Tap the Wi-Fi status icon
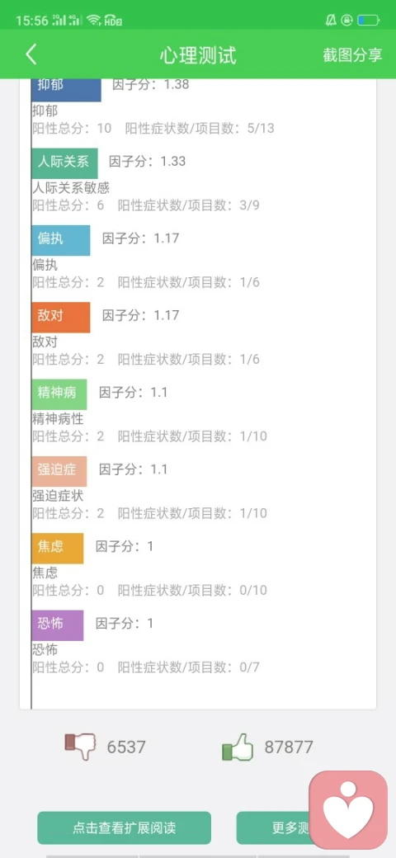The height and width of the screenshot is (858, 396). pos(93,21)
